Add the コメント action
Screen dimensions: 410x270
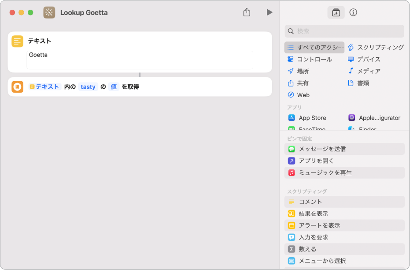(344, 202)
